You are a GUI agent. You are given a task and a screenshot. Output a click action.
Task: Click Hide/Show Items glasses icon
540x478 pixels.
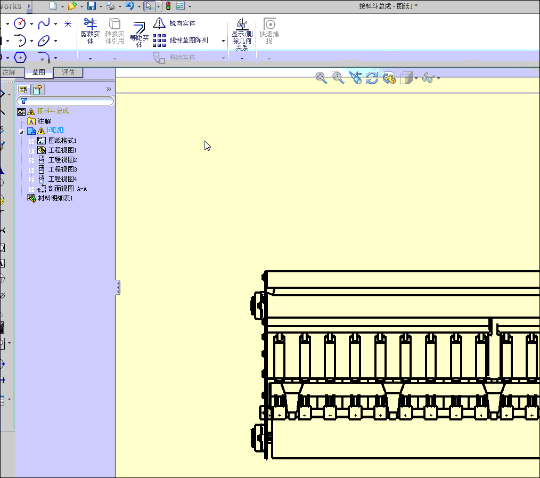click(x=428, y=78)
